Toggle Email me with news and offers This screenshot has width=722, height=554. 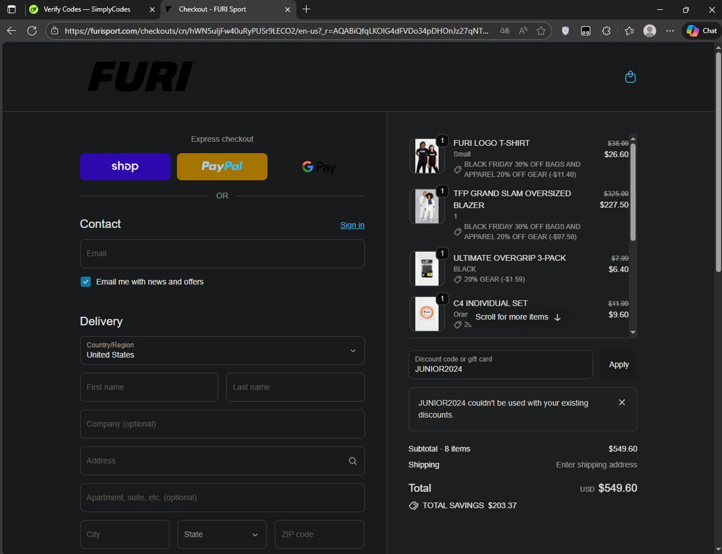pos(86,282)
